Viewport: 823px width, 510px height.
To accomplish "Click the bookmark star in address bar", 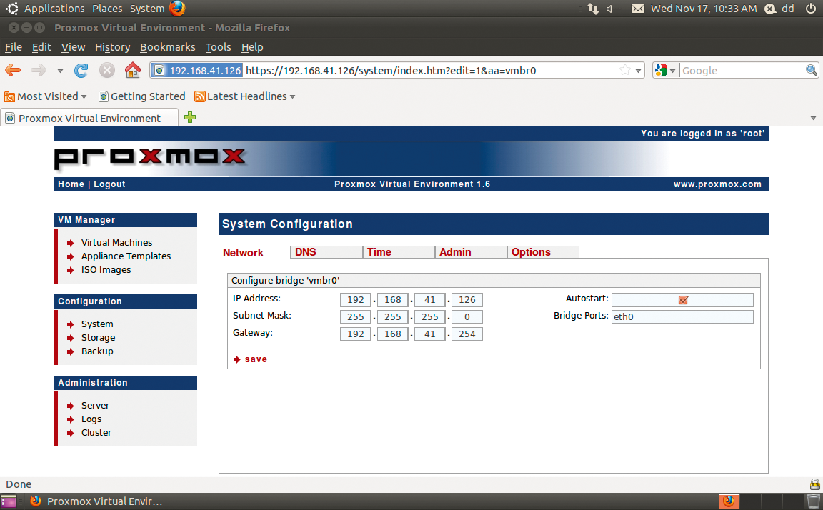I will click(x=625, y=70).
